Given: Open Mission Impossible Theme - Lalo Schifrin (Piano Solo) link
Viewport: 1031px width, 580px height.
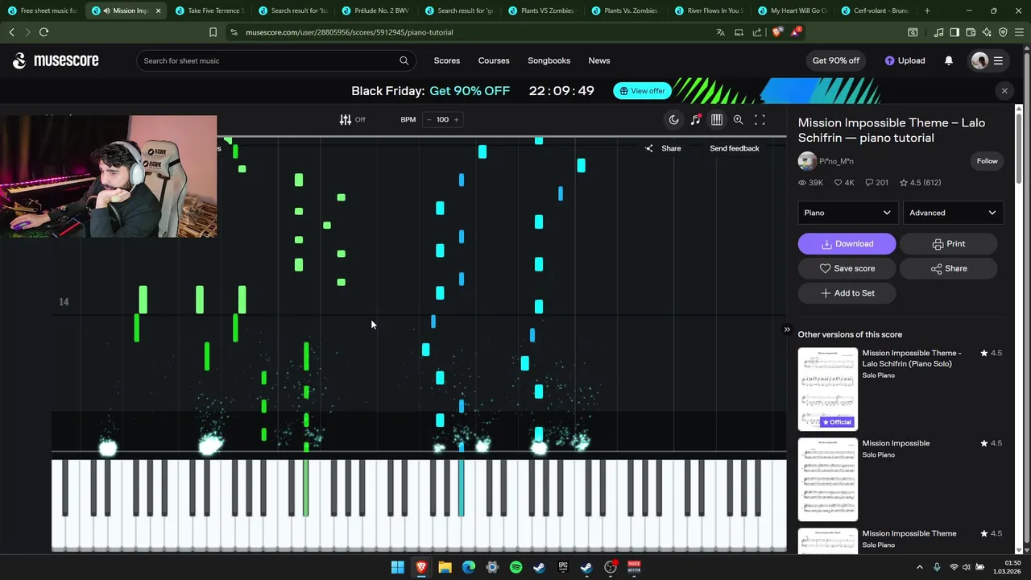Looking at the screenshot, I should tap(911, 358).
